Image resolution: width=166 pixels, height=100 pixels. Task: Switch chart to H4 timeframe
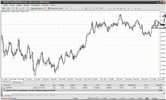click(x=128, y=8)
